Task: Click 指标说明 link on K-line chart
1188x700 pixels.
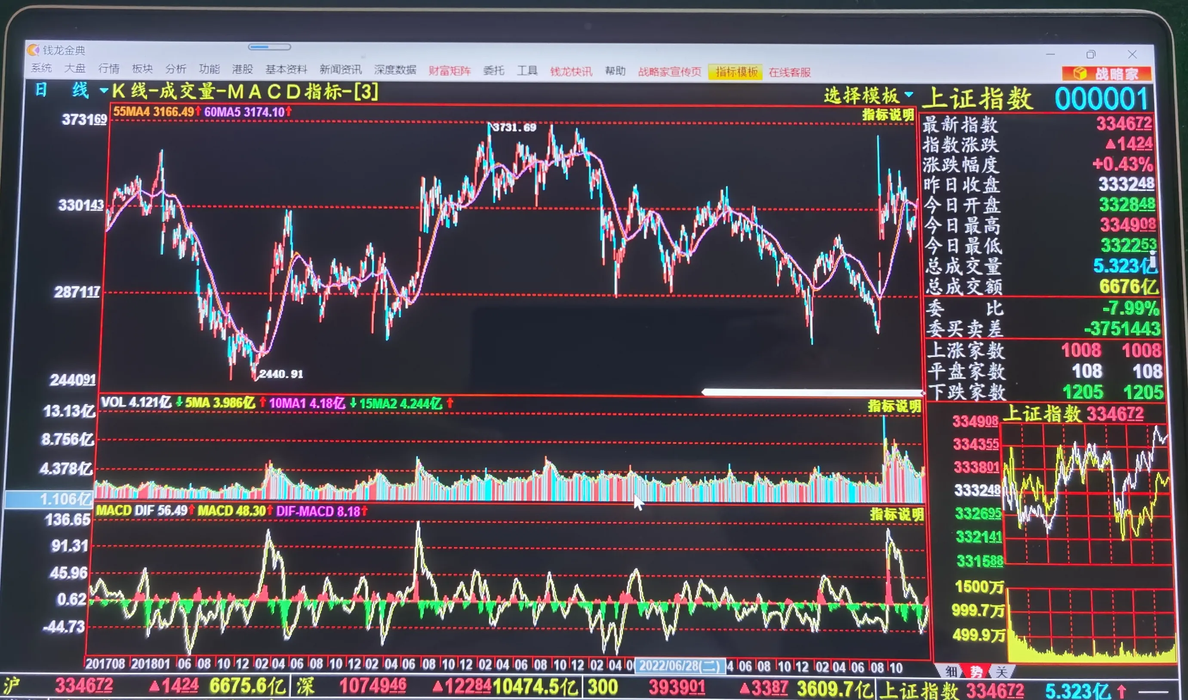Action: coord(888,115)
